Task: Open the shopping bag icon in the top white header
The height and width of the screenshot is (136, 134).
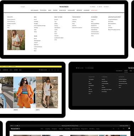Action: [x=104, y=7]
